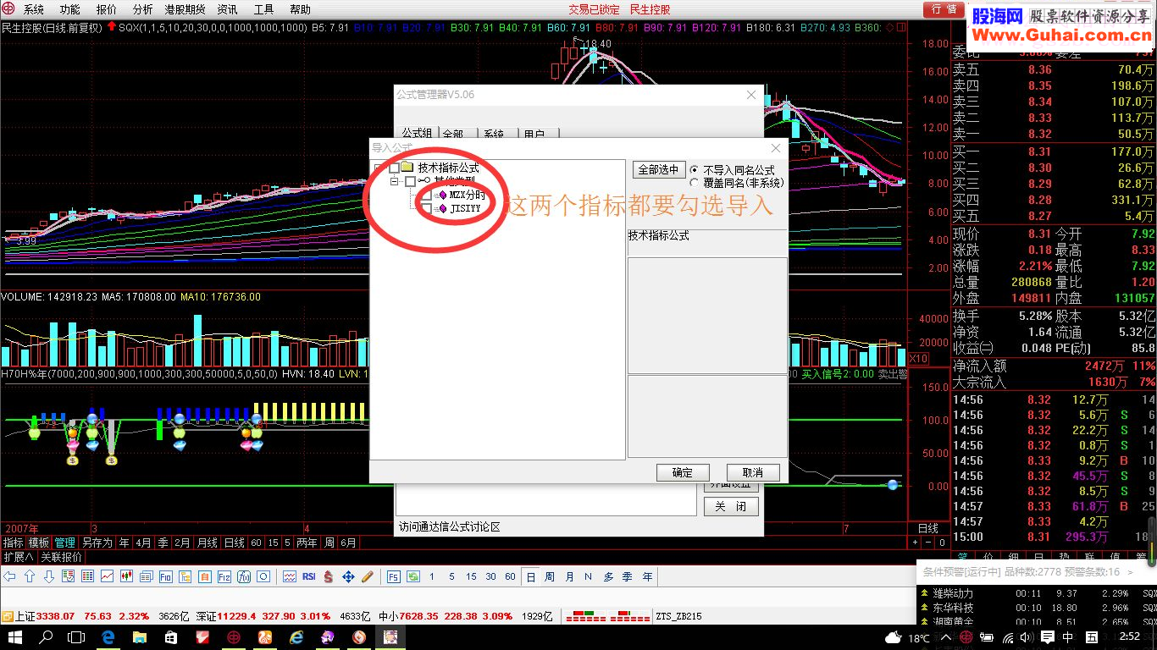Click the green refresh icon beside F5
Image resolution: width=1157 pixels, height=650 pixels.
click(413, 576)
